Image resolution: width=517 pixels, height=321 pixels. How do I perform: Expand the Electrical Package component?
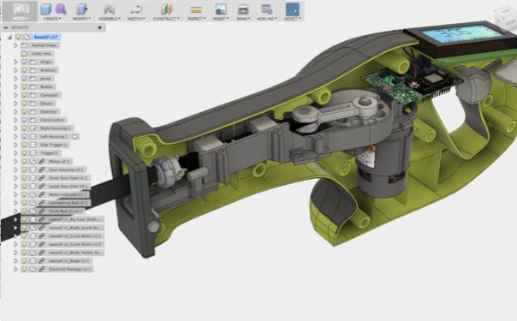(15, 270)
